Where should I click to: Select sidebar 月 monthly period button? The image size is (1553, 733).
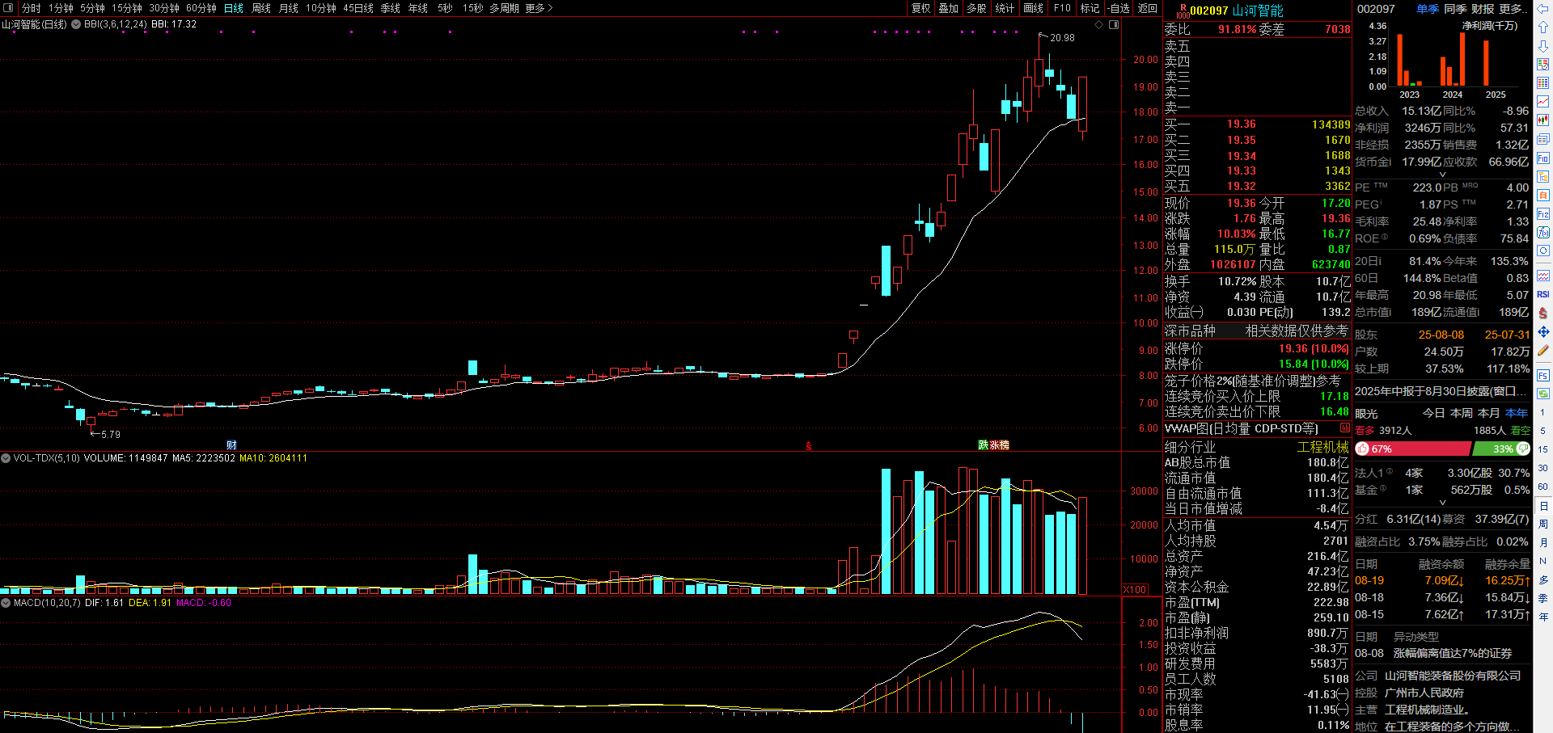[x=1542, y=542]
